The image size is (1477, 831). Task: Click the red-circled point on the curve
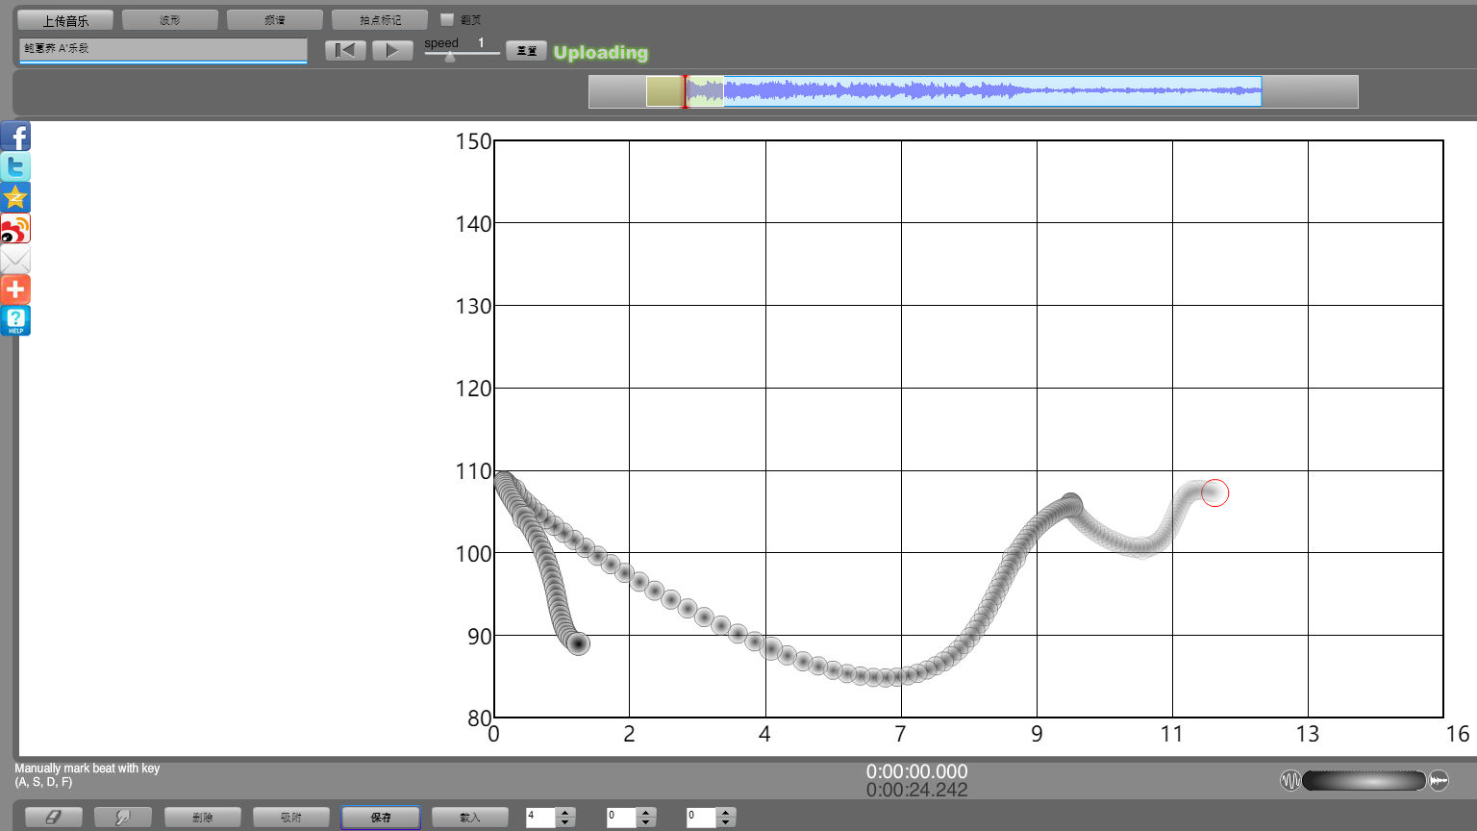click(1214, 492)
